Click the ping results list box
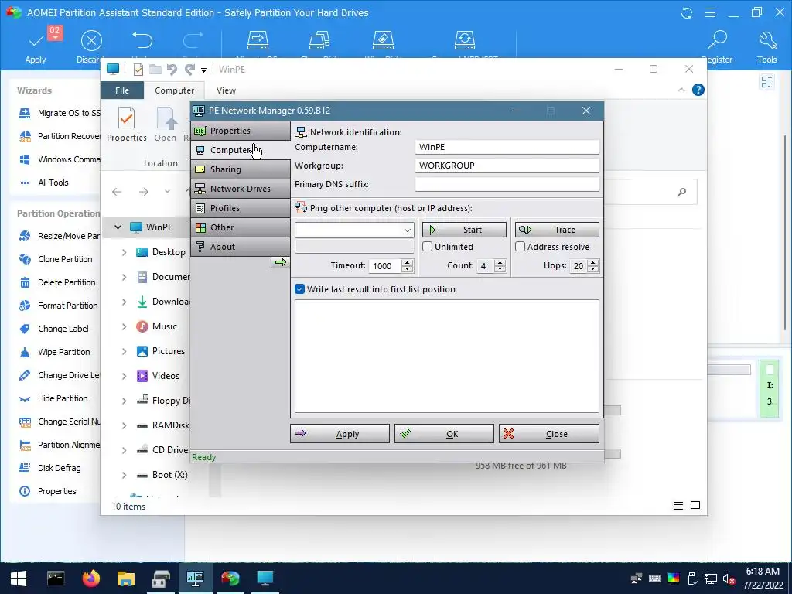The image size is (792, 594). coord(447,356)
